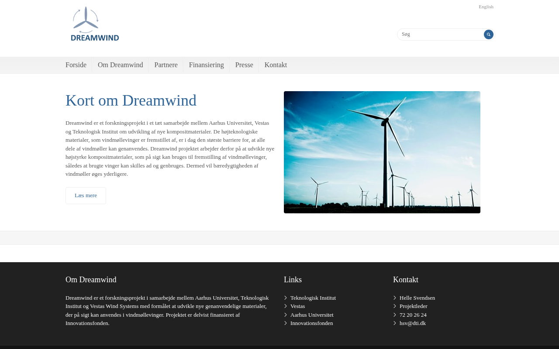Open the Aarhus Universitet footer link
This screenshot has height=349, width=559.
[x=312, y=315]
